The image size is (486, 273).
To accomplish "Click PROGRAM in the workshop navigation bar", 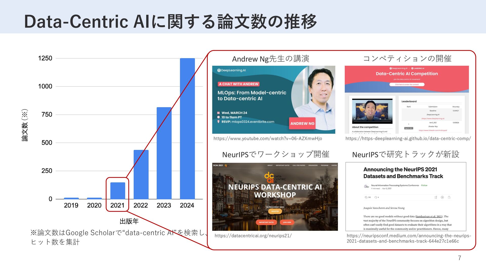I will point(325,165).
